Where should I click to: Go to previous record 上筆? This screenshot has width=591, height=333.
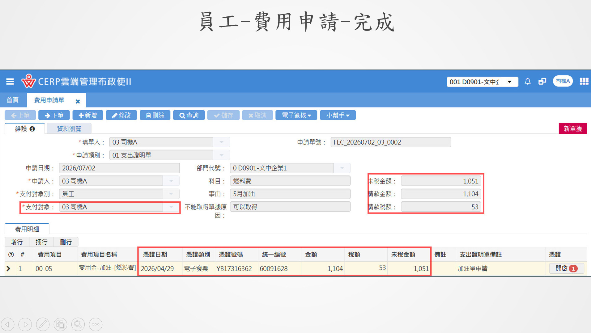pyautogui.click(x=20, y=115)
